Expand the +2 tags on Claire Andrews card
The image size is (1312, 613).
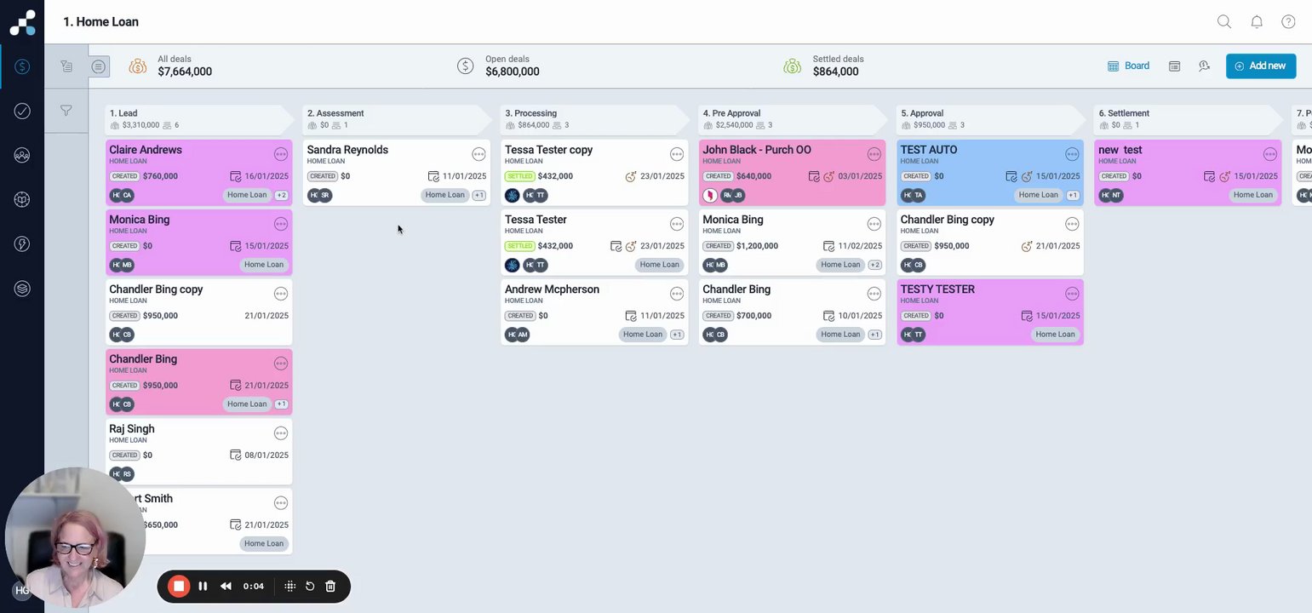(281, 195)
